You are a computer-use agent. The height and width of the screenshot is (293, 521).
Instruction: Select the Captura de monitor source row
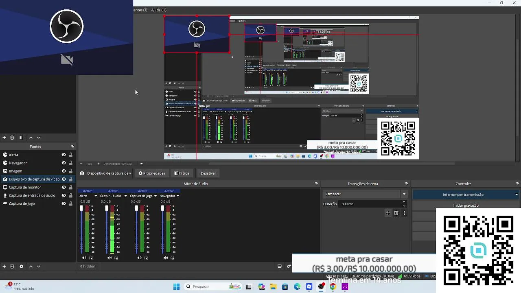click(x=38, y=187)
